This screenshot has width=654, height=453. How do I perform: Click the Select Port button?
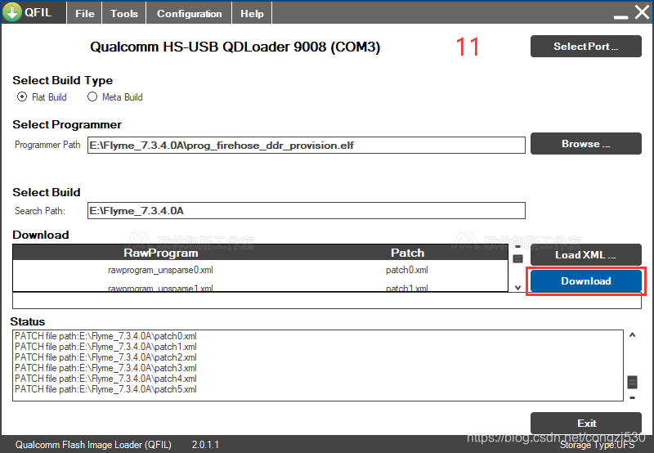click(x=585, y=47)
